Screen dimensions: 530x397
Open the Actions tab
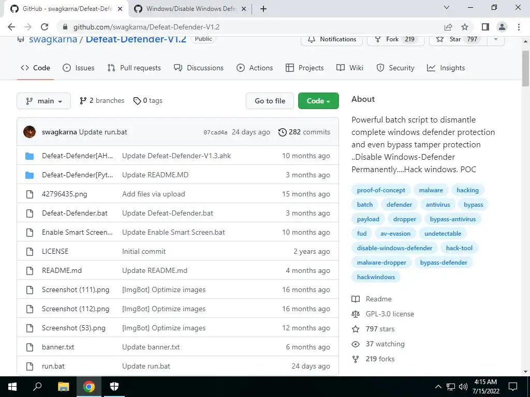(255, 68)
